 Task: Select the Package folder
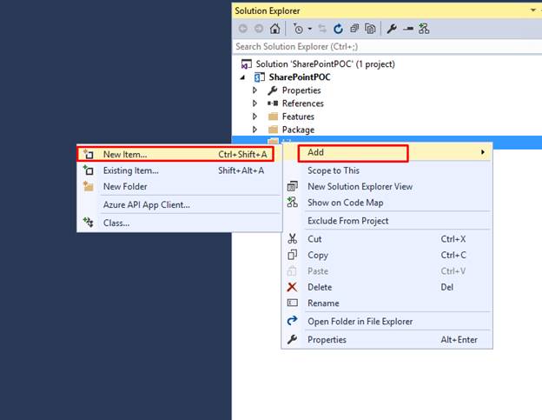click(x=298, y=130)
